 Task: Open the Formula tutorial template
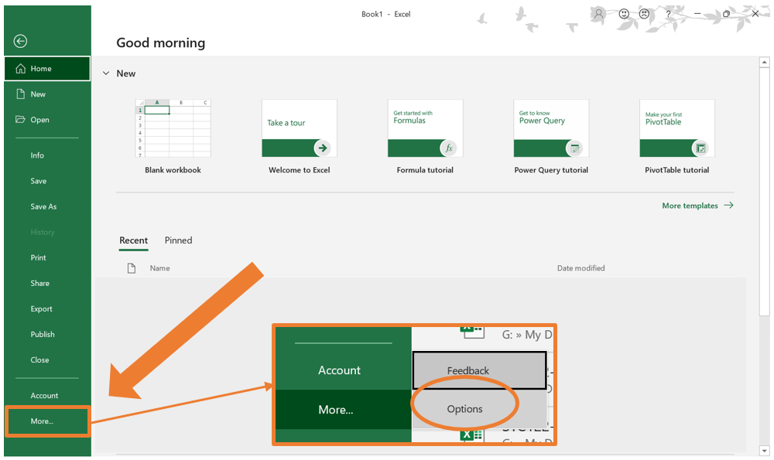click(425, 128)
